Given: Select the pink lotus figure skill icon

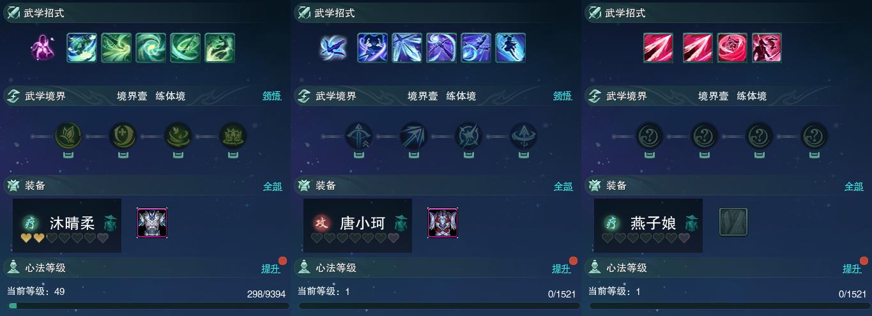Looking at the screenshot, I should (42, 48).
